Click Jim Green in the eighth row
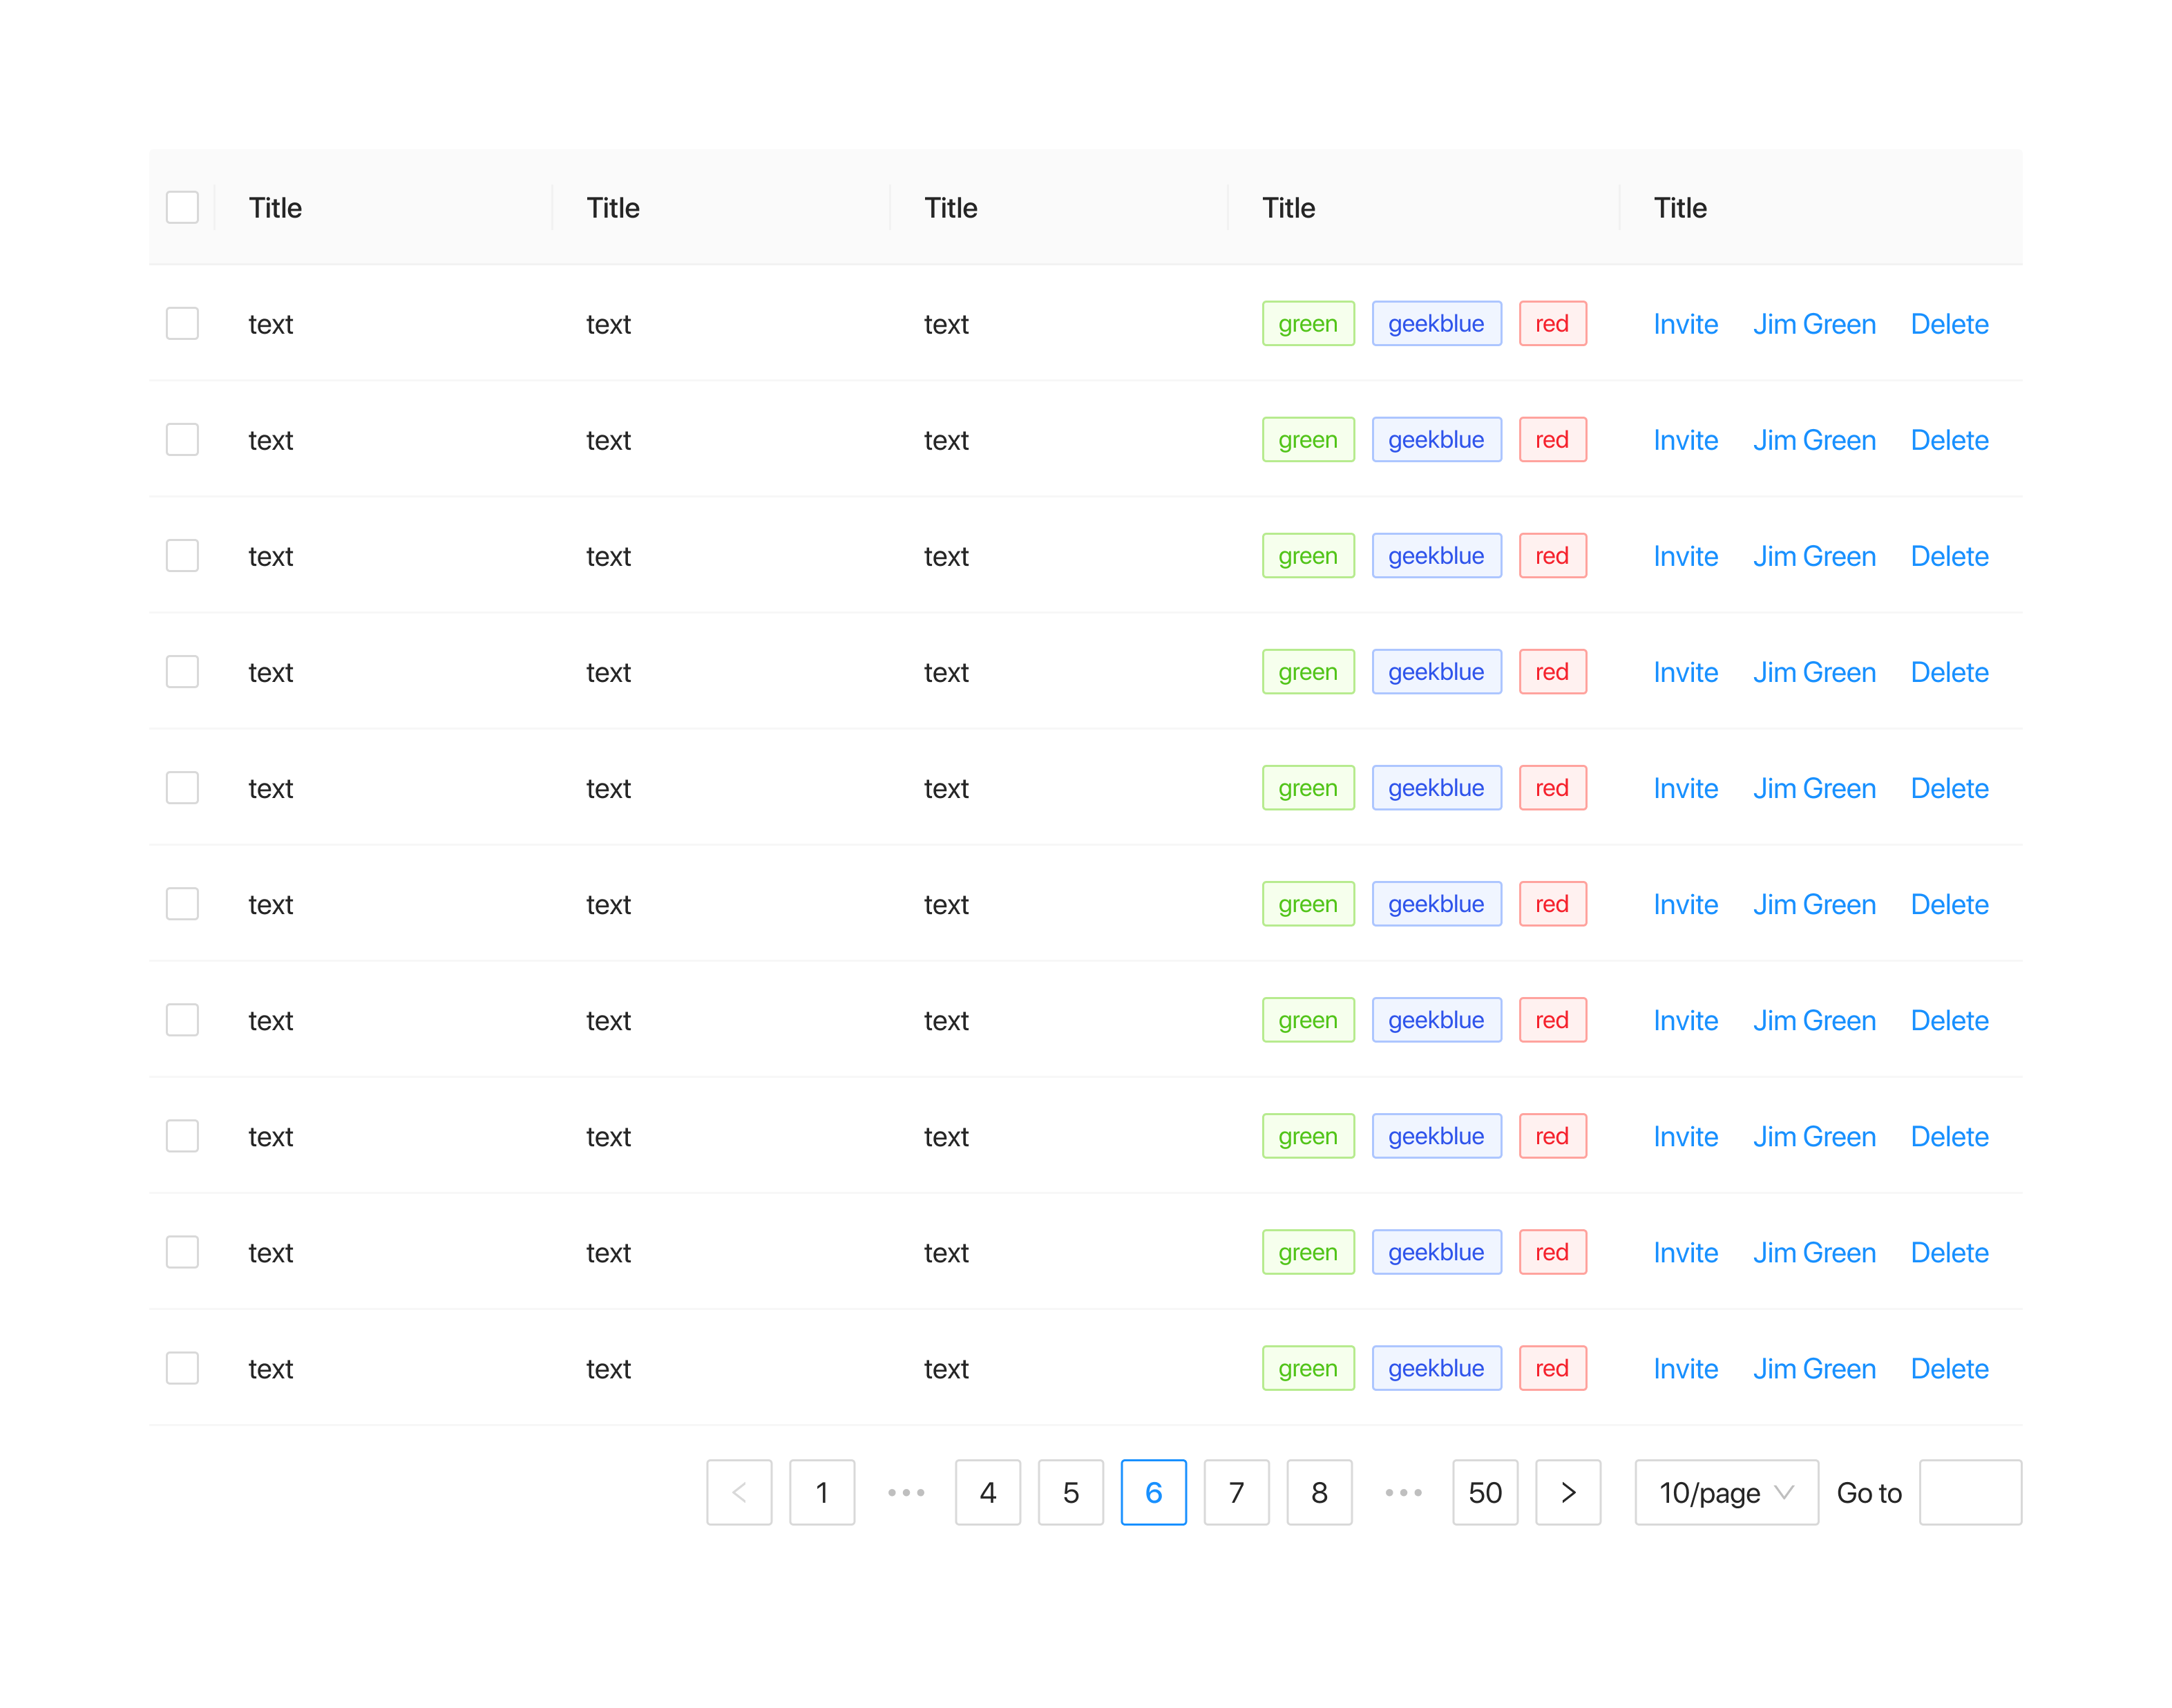Viewport: 2172px width, 1708px height. tap(1814, 1136)
